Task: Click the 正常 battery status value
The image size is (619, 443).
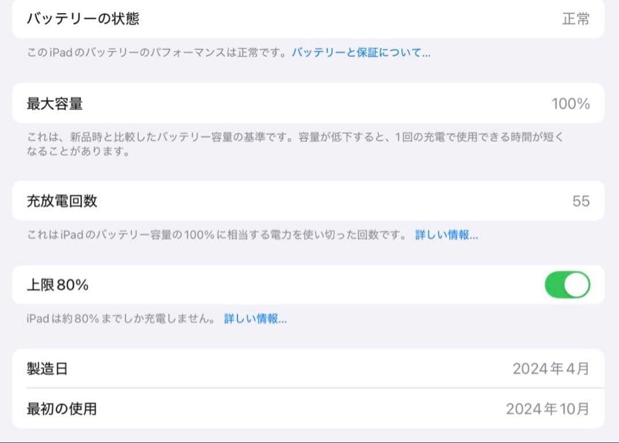Action: [x=575, y=19]
